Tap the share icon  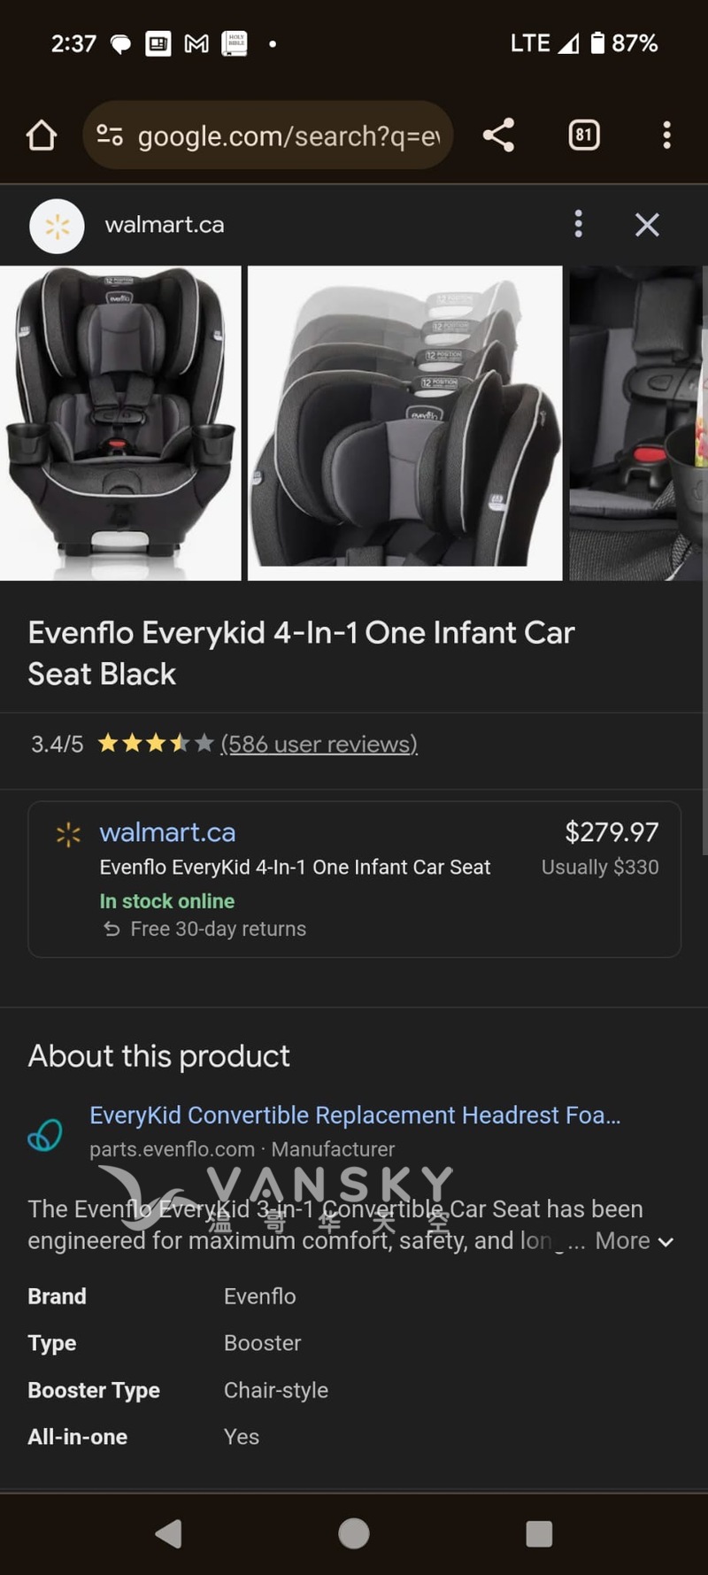[498, 135]
